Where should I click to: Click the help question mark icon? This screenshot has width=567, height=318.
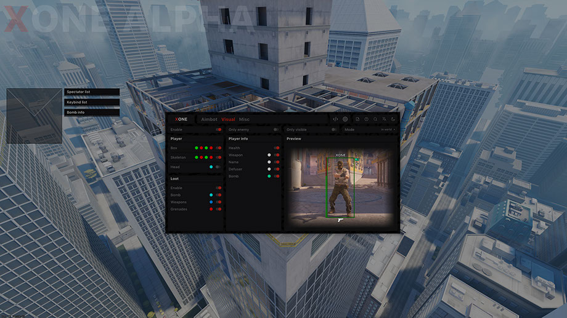[x=366, y=119]
